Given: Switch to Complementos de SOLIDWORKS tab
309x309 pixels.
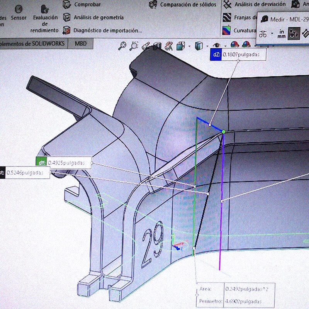Looking at the screenshot, I should click(x=33, y=43).
